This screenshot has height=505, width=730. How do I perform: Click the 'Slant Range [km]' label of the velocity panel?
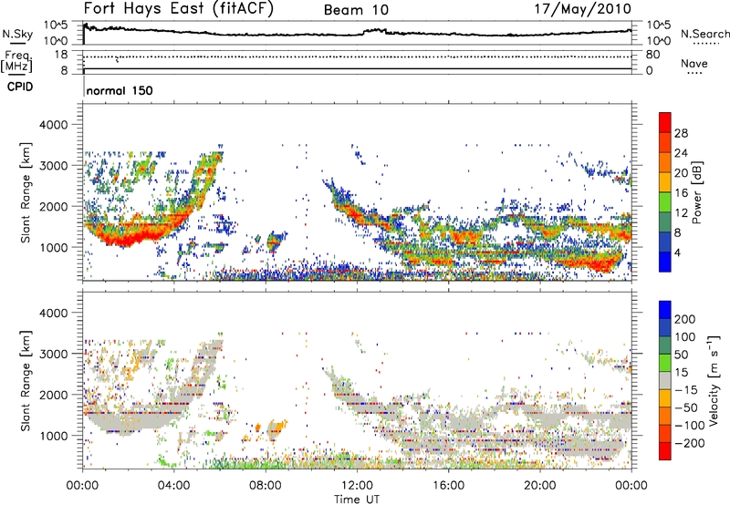point(26,381)
